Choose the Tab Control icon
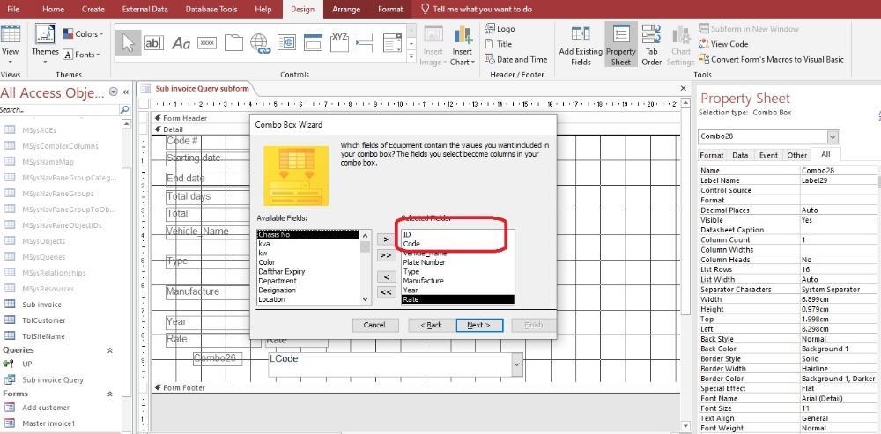 click(x=233, y=42)
